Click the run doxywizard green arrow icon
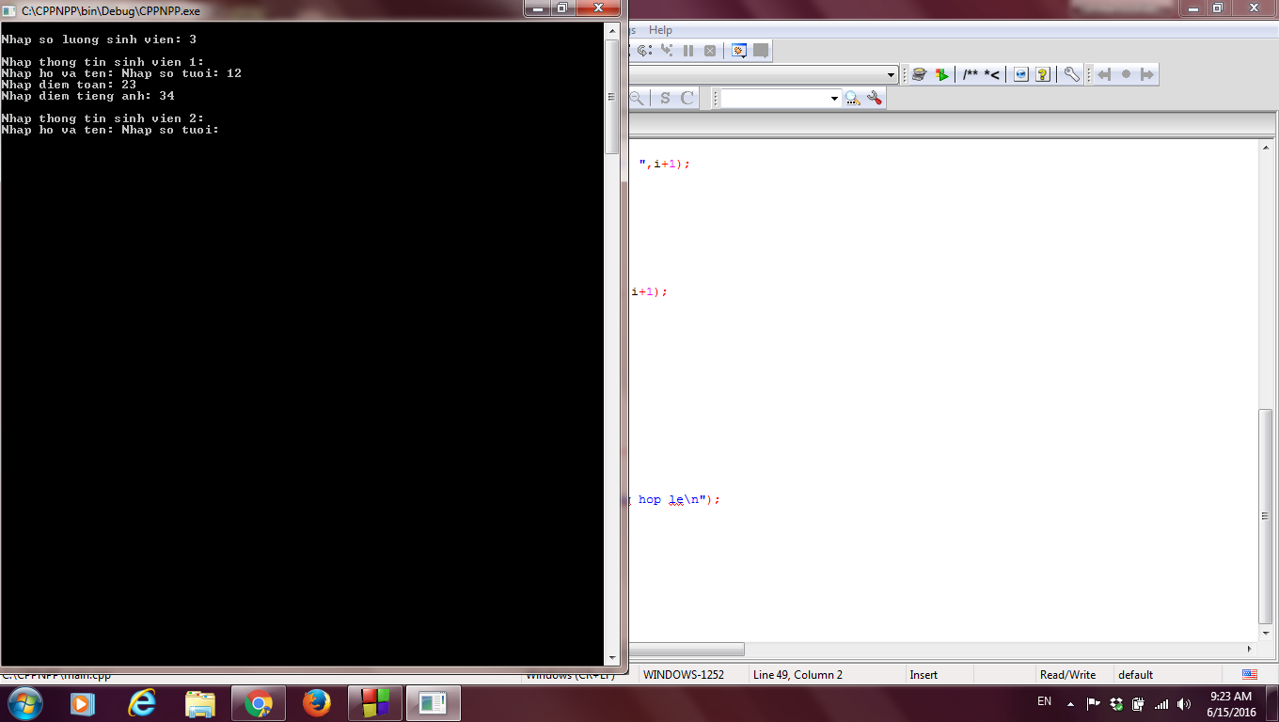This screenshot has width=1279, height=722. pyautogui.click(x=941, y=74)
